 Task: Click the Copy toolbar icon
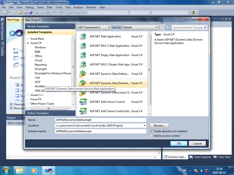pos(42,13)
